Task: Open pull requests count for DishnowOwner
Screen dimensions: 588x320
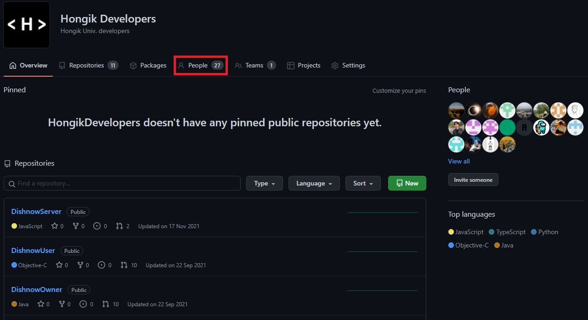Action: click(110, 304)
